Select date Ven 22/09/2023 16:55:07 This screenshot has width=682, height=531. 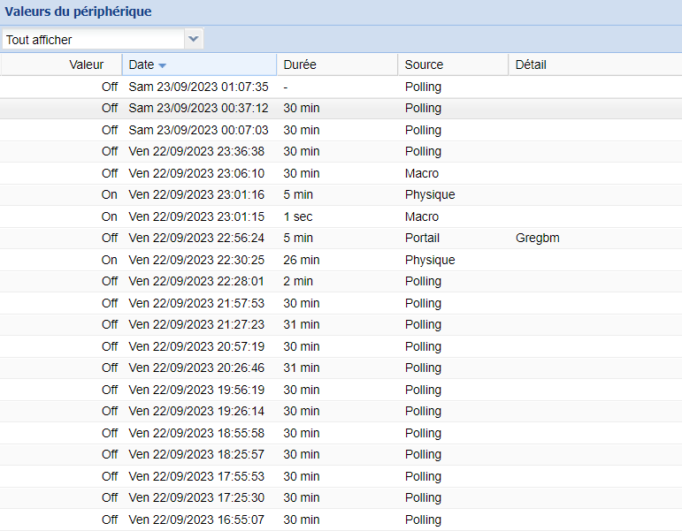[x=196, y=520]
